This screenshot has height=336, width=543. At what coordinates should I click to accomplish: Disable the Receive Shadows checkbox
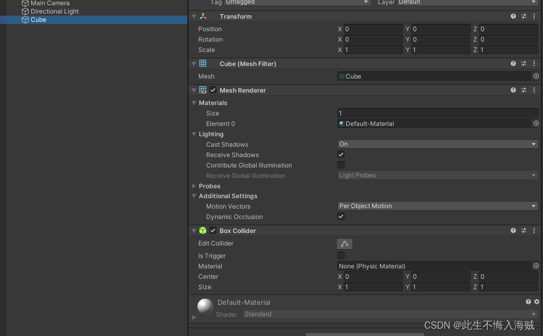(341, 154)
